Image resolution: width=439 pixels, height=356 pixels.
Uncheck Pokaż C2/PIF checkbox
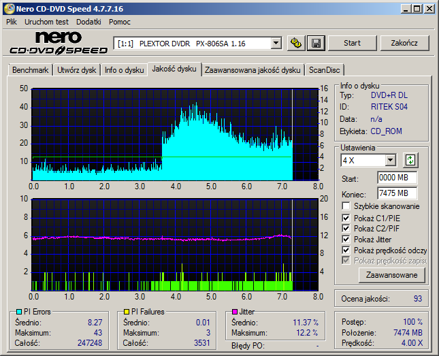[346, 228]
